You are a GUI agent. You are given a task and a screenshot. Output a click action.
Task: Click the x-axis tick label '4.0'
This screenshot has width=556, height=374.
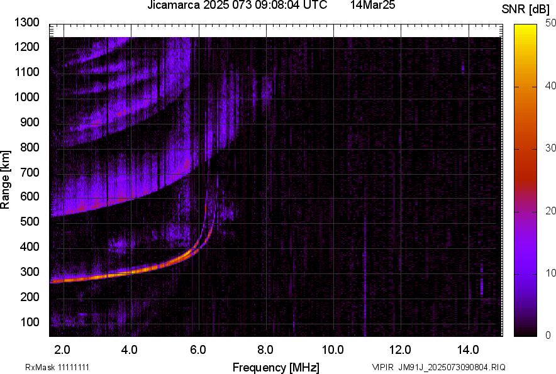point(130,350)
